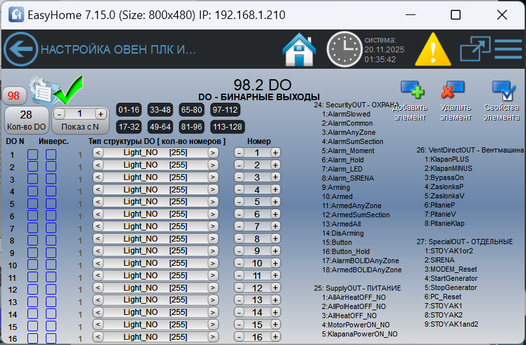Switch to outputs range 97-112

(x=225, y=109)
